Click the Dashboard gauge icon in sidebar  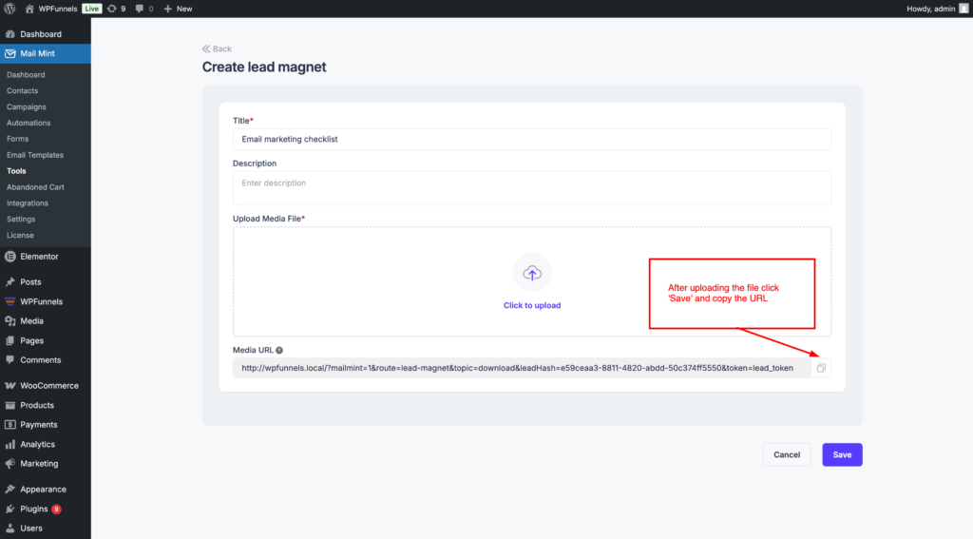(x=10, y=34)
